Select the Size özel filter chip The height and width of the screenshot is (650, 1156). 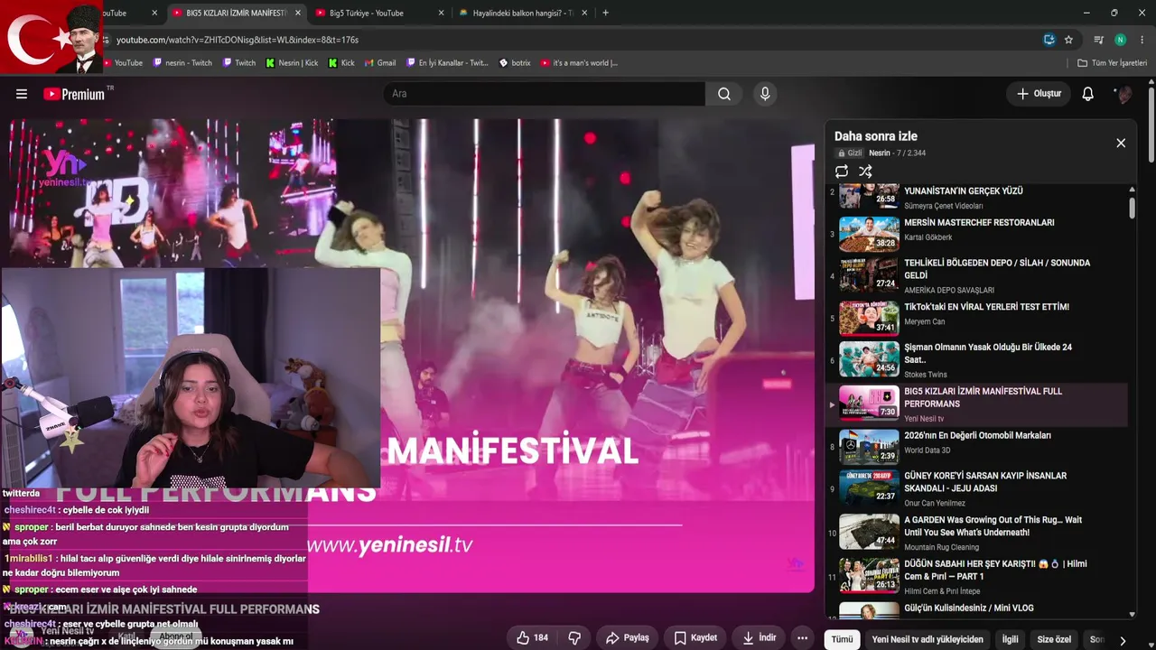point(1054,639)
